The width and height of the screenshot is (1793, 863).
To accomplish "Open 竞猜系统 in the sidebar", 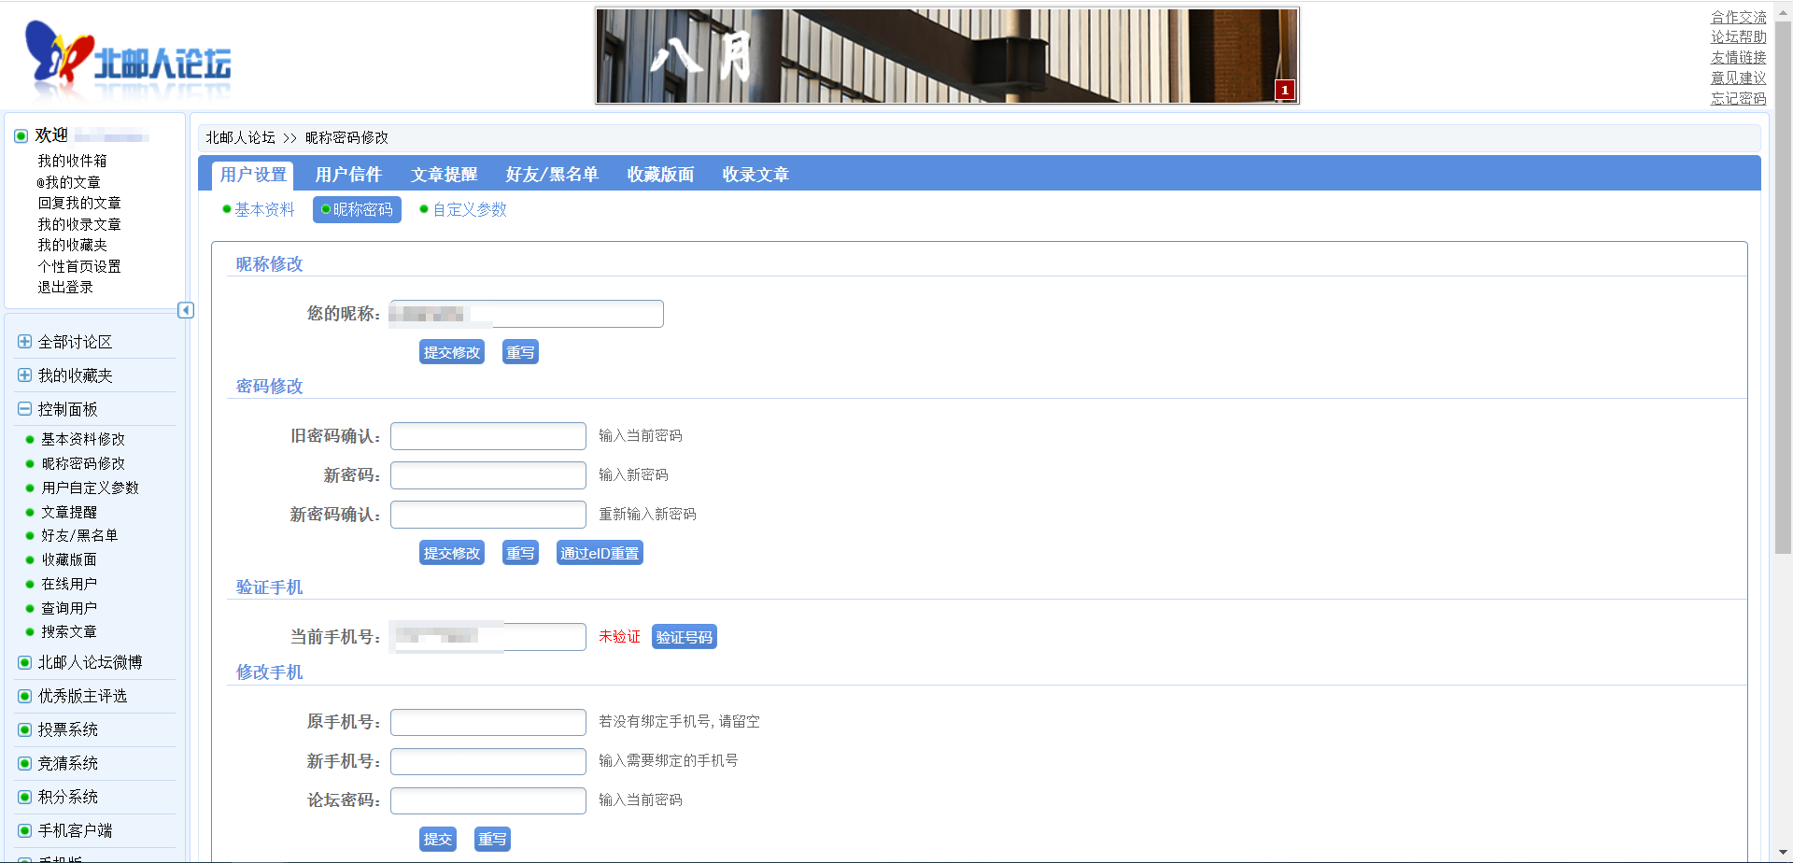I will (67, 763).
